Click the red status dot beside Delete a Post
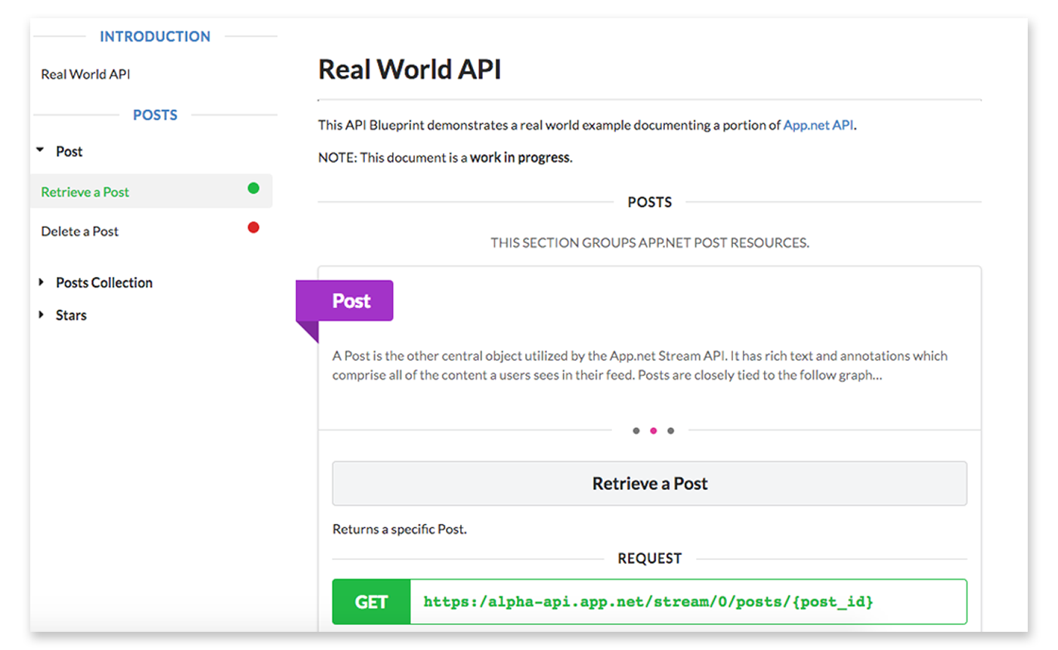1058x650 pixels. (x=253, y=227)
